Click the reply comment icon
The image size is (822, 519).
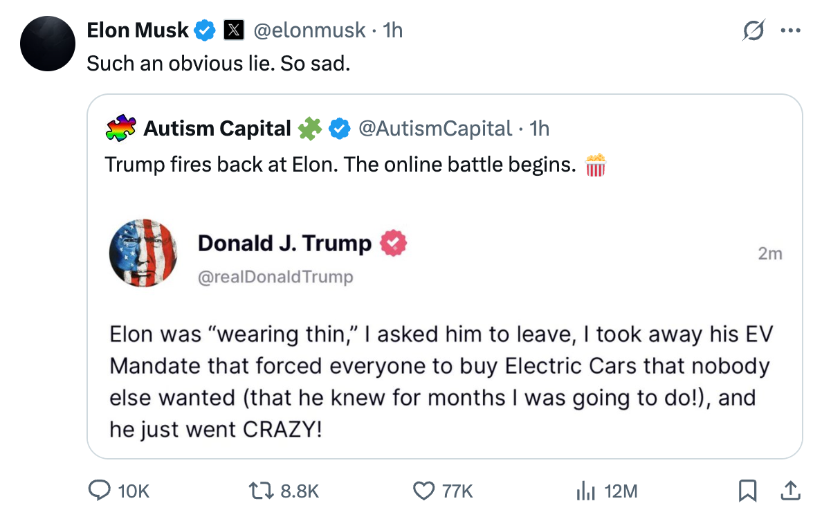[100, 491]
